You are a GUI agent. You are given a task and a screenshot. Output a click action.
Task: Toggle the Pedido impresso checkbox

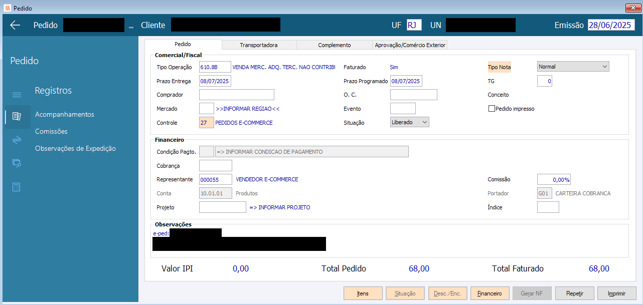coord(492,109)
